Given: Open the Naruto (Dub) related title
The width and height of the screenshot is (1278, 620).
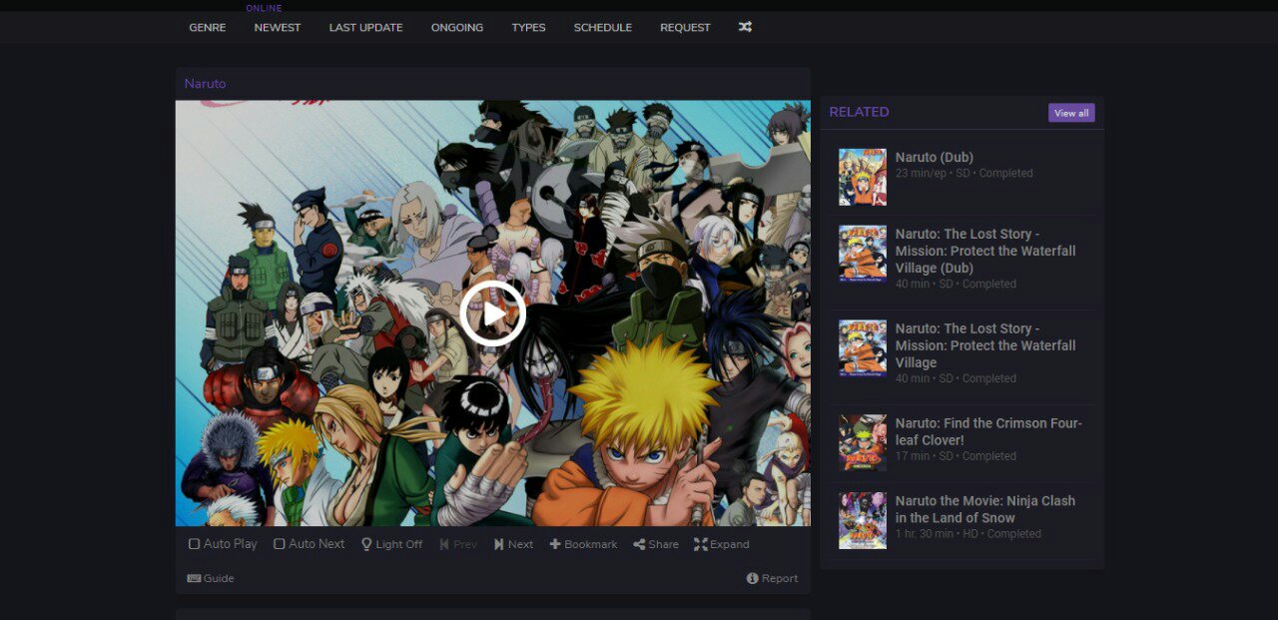Looking at the screenshot, I should [x=935, y=157].
